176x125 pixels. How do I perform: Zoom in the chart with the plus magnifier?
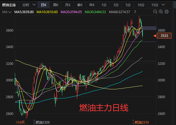point(161,12)
